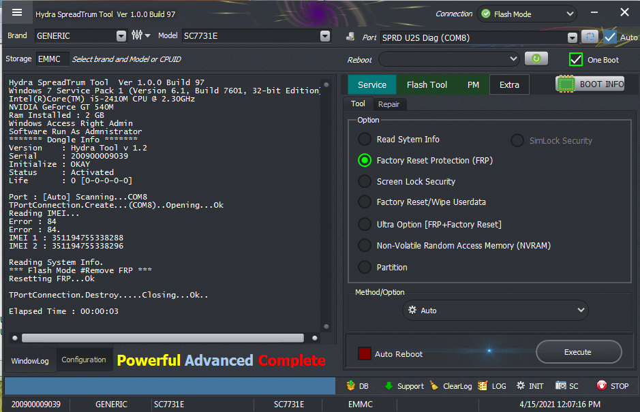Click the vertical log scrollbar top dot

pyautogui.click(x=326, y=85)
